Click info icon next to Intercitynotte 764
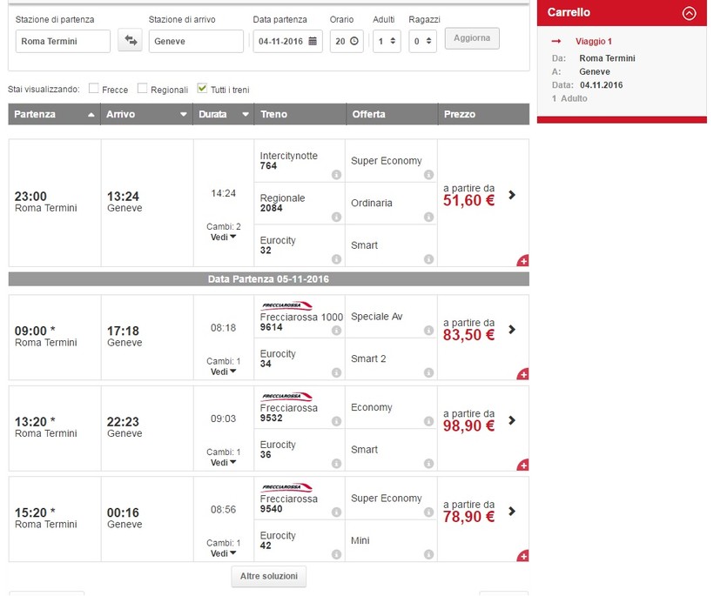 (336, 175)
